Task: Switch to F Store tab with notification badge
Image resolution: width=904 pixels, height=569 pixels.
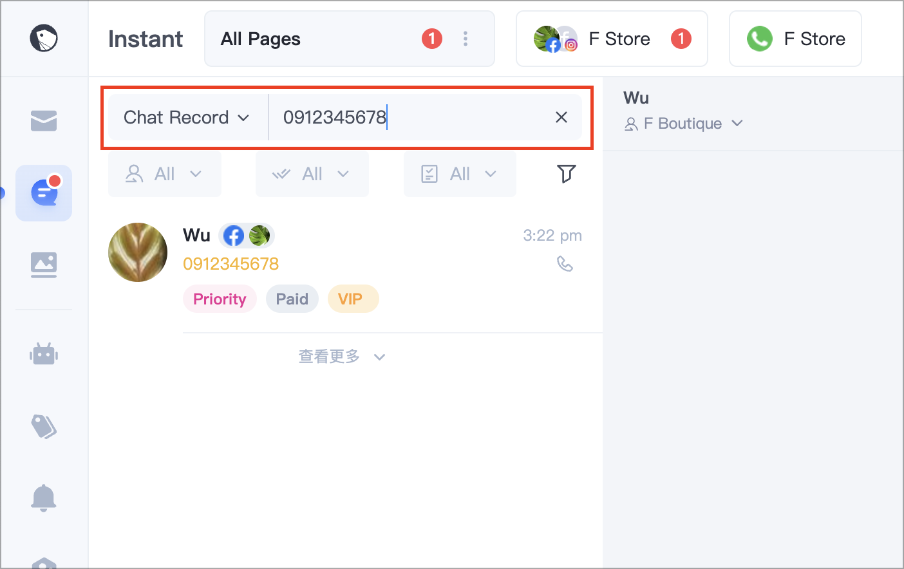Action: 612,39
